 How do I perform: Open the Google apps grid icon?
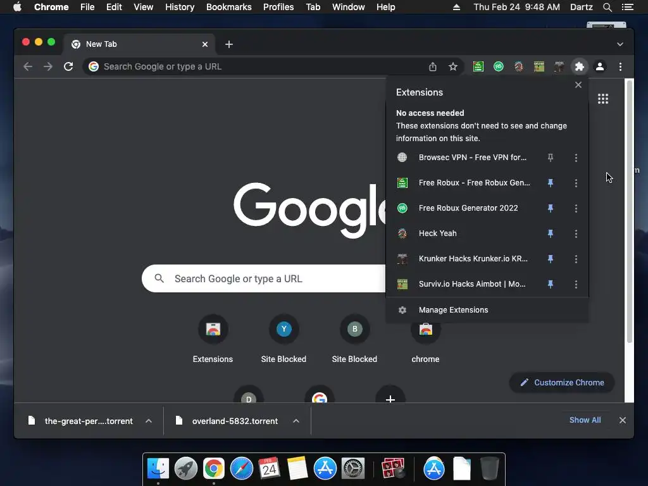pyautogui.click(x=603, y=99)
